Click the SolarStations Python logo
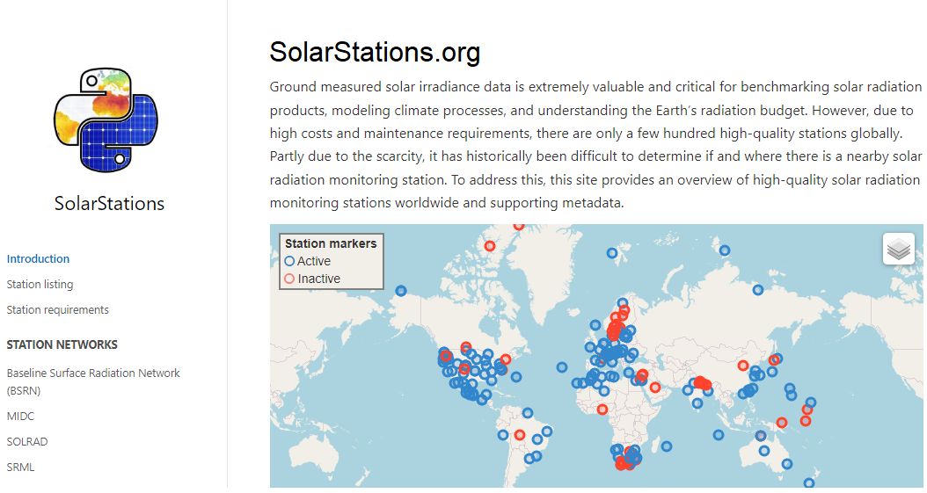The width and height of the screenshot is (927, 493). [106, 122]
